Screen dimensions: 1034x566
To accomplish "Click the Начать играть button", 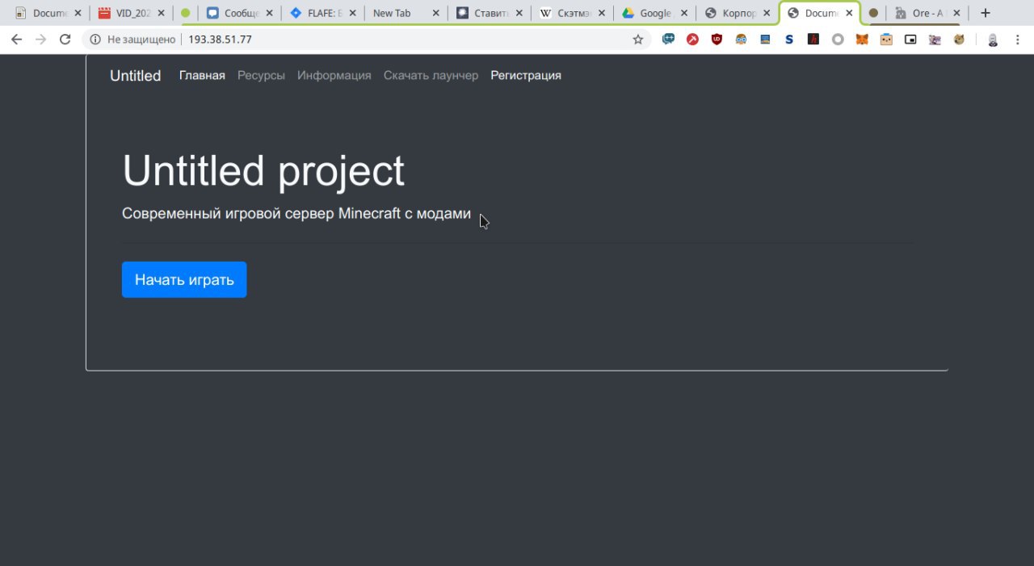I will (x=184, y=279).
